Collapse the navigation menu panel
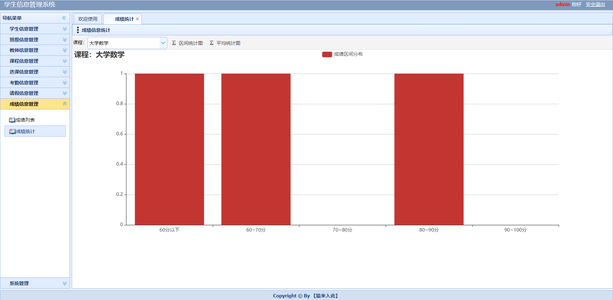 (x=64, y=18)
